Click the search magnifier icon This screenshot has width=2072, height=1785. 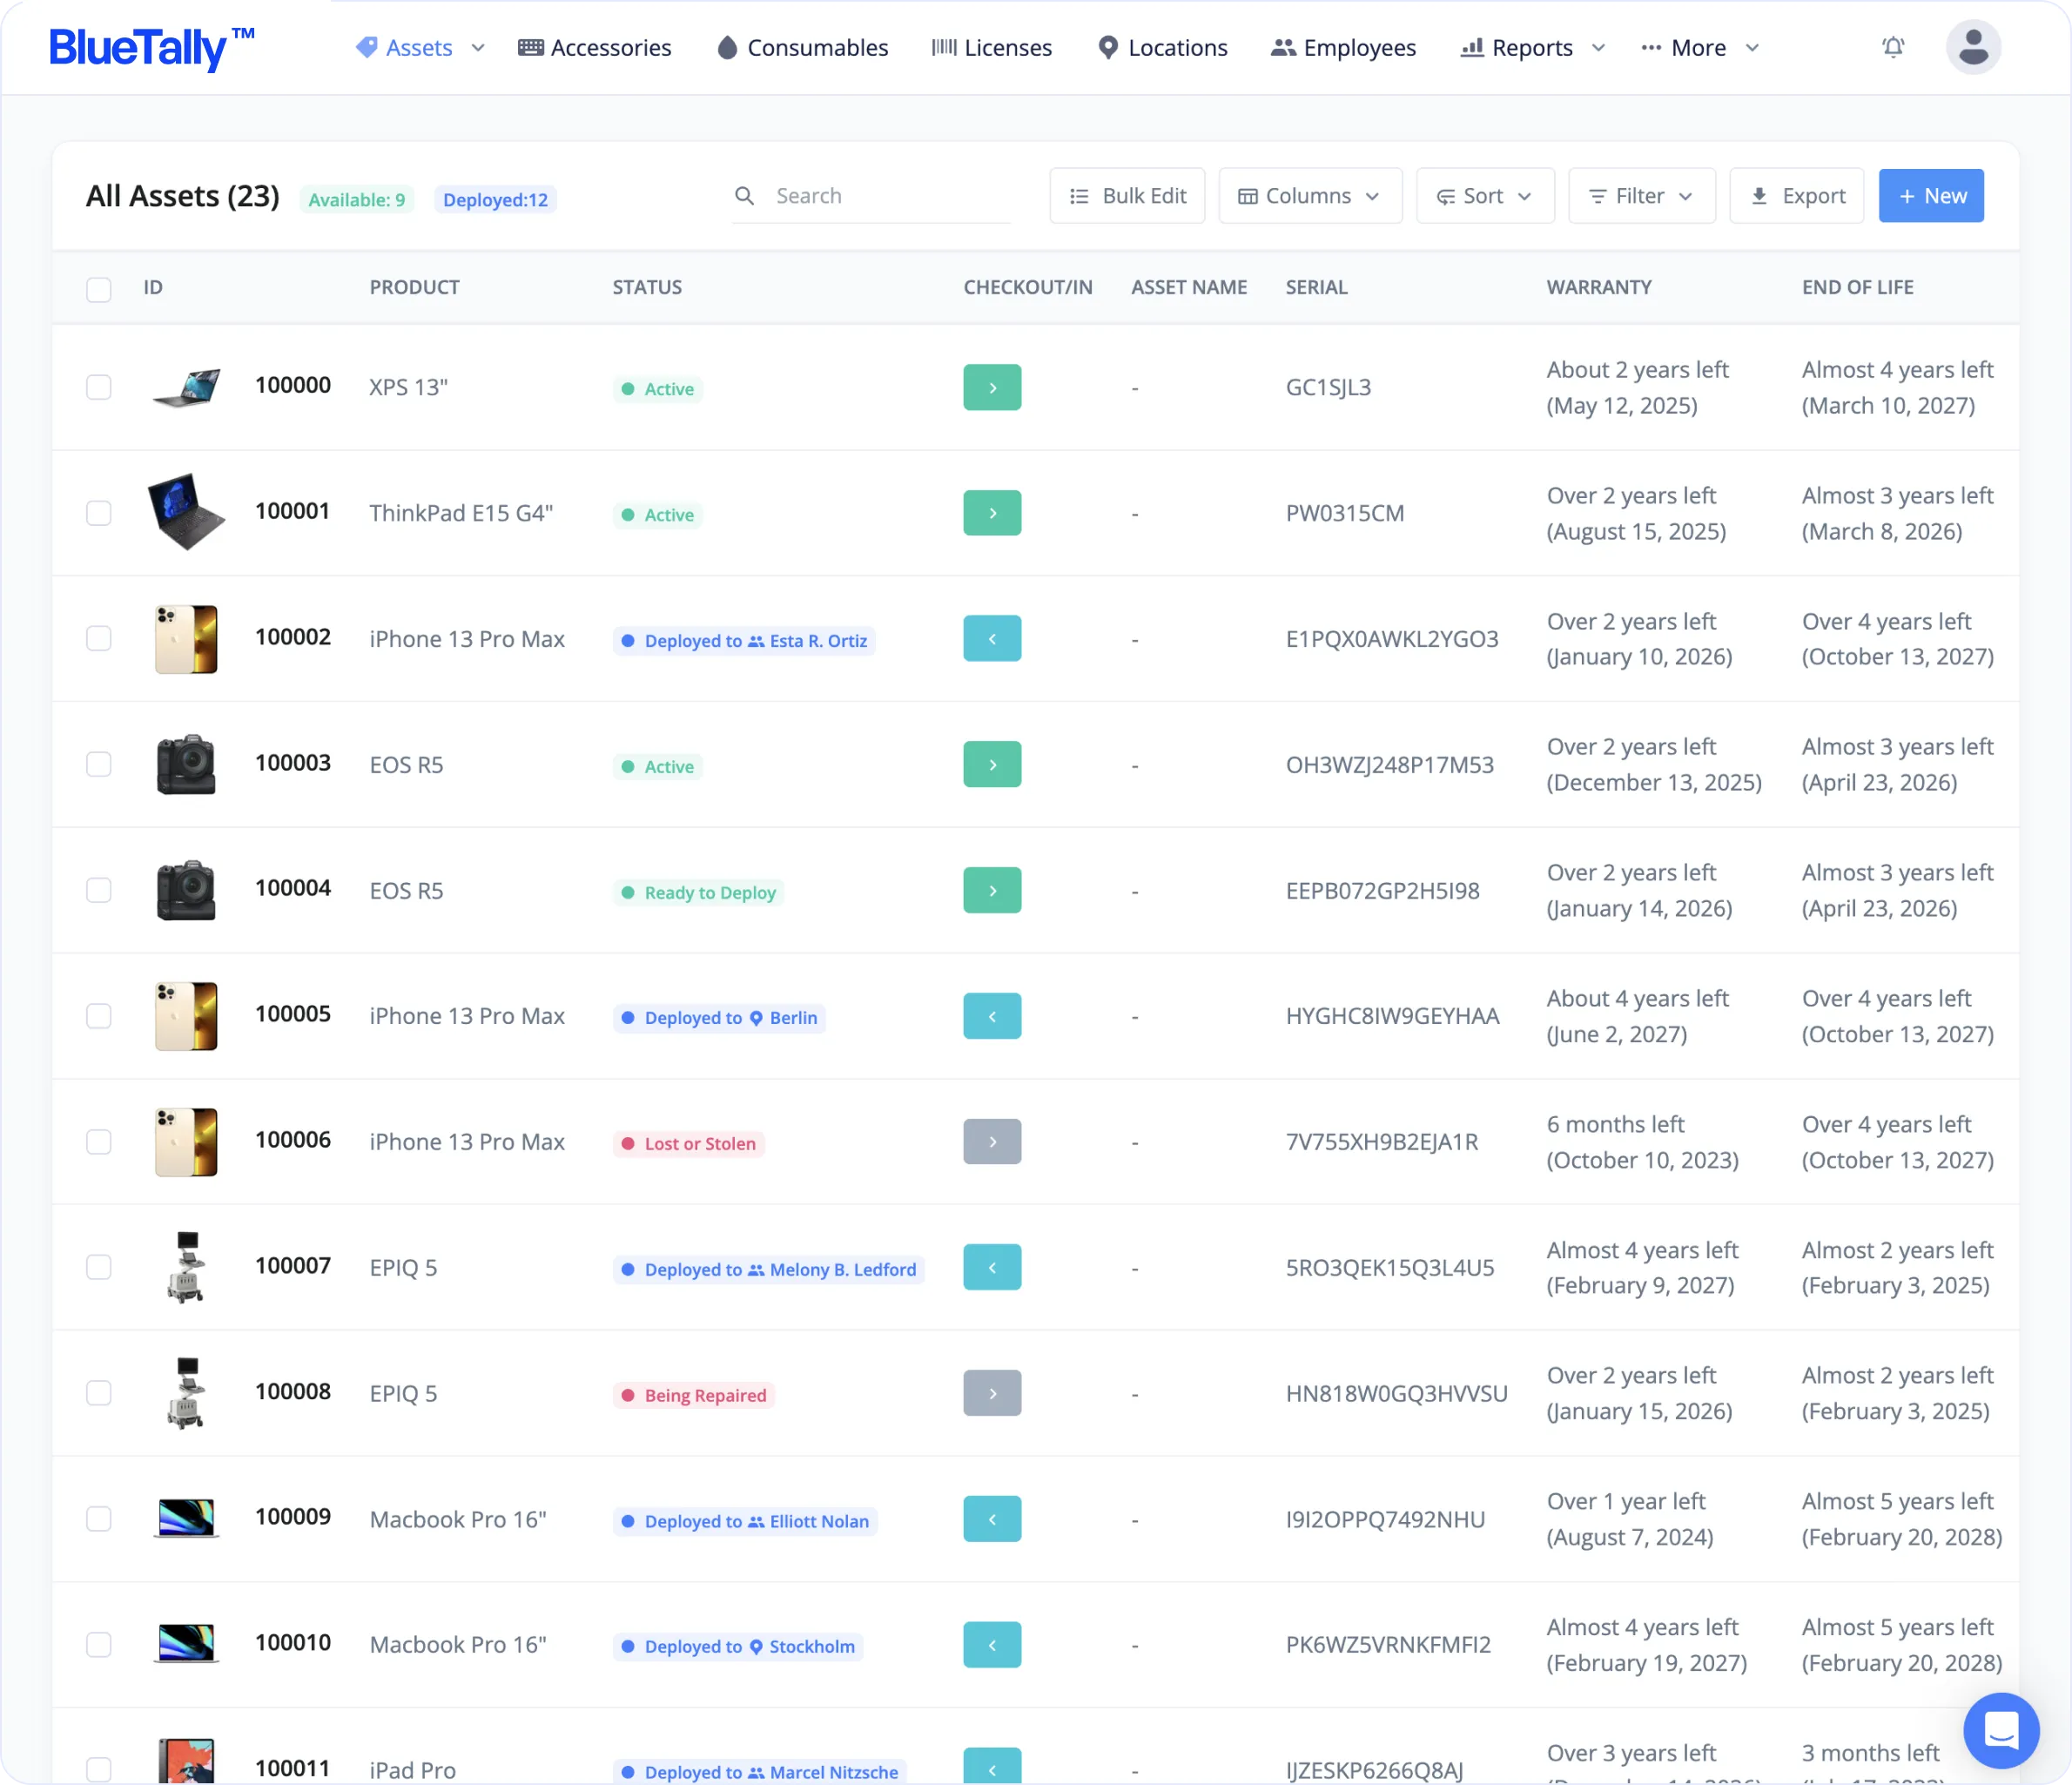[x=744, y=196]
